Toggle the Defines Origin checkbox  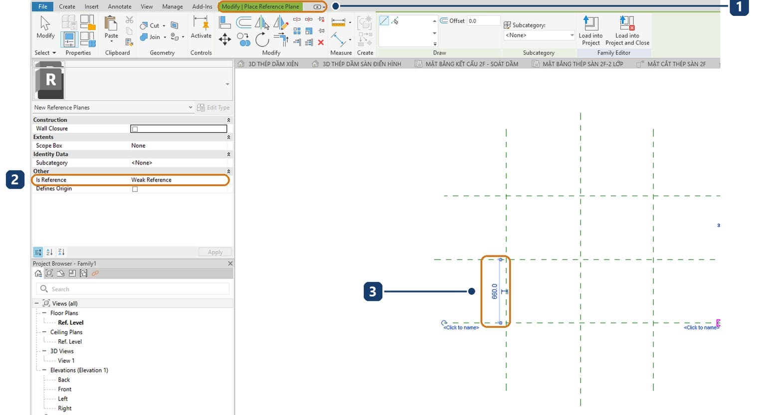coord(135,189)
